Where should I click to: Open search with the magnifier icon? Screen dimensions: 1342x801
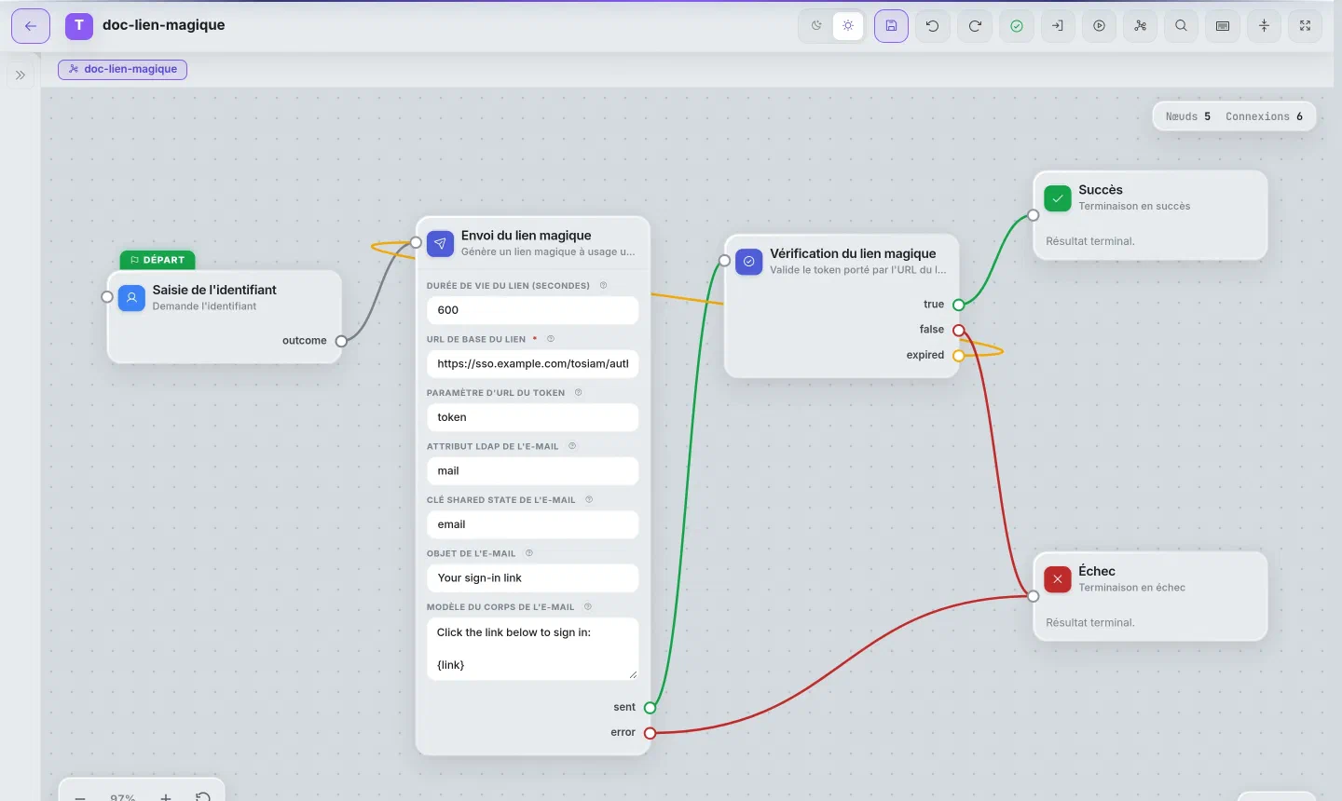click(1182, 26)
